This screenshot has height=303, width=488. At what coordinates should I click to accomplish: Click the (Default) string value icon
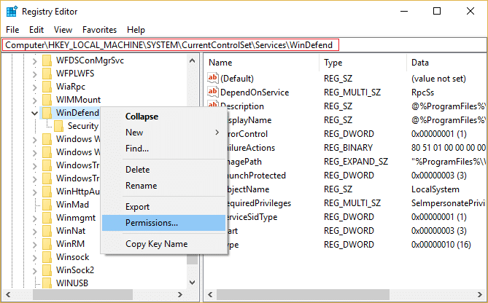point(213,79)
